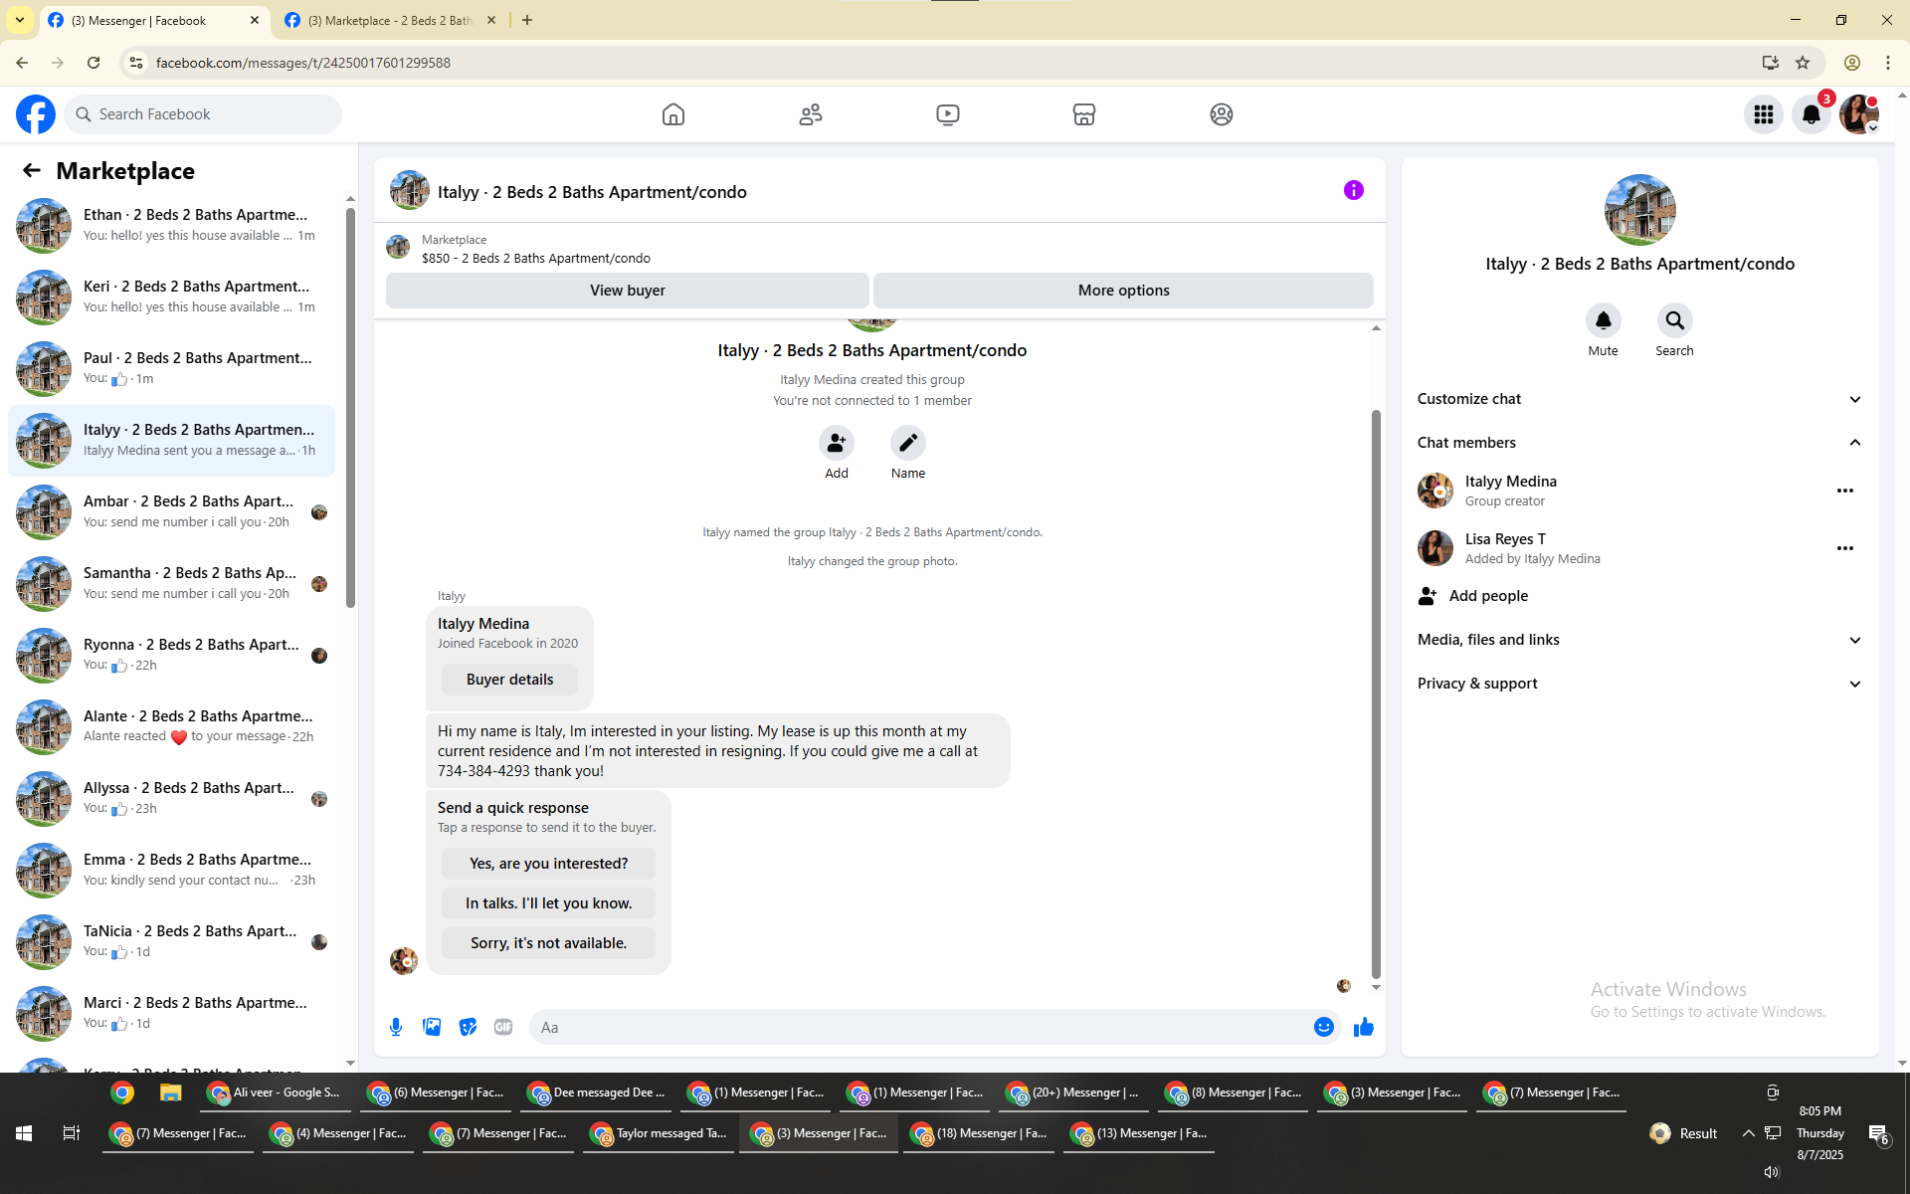Bookmark this page with the star

tap(1803, 63)
